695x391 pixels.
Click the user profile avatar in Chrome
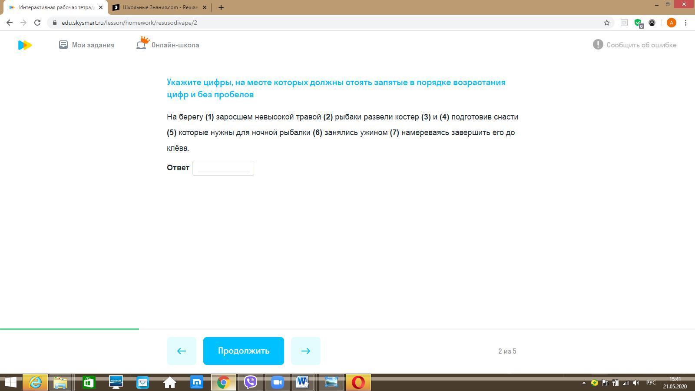point(671,23)
